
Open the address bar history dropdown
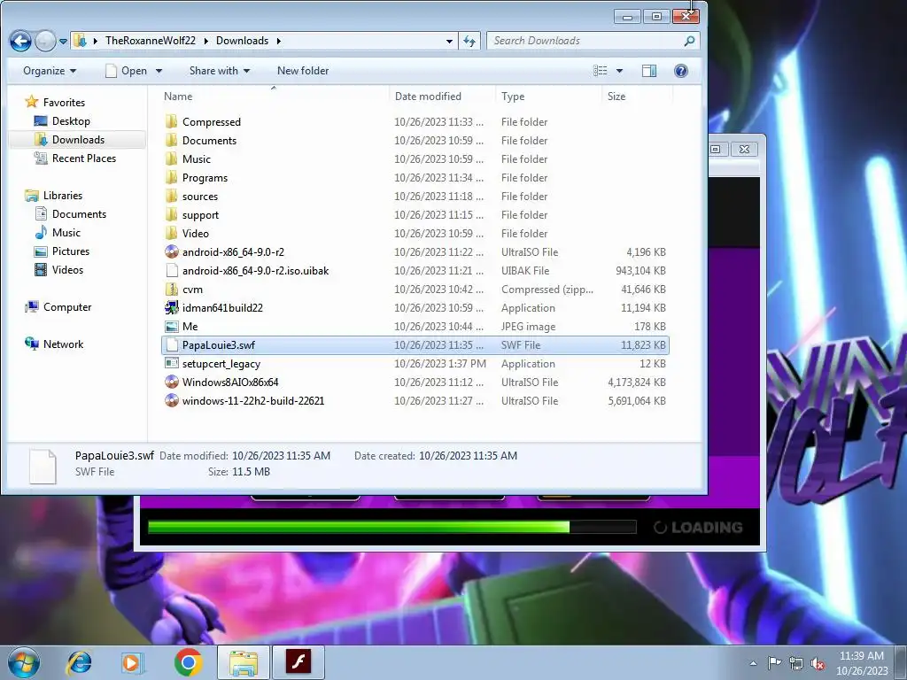pos(449,41)
